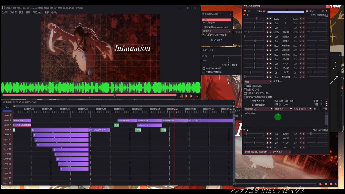Viewport: 345px width, 194px height.
Task: Step to next frame in AviUtl preview
Action: point(187,96)
